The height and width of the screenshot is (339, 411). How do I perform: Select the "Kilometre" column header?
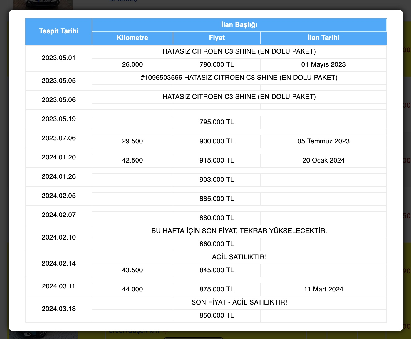pyautogui.click(x=132, y=38)
